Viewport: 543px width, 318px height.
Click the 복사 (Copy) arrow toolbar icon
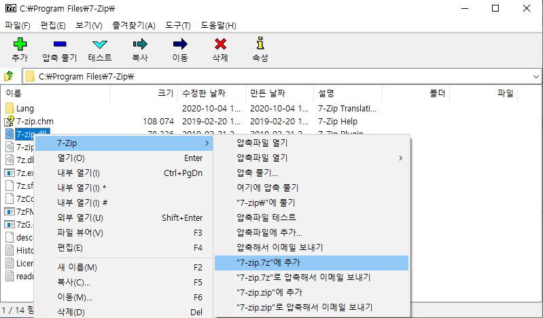[140, 44]
